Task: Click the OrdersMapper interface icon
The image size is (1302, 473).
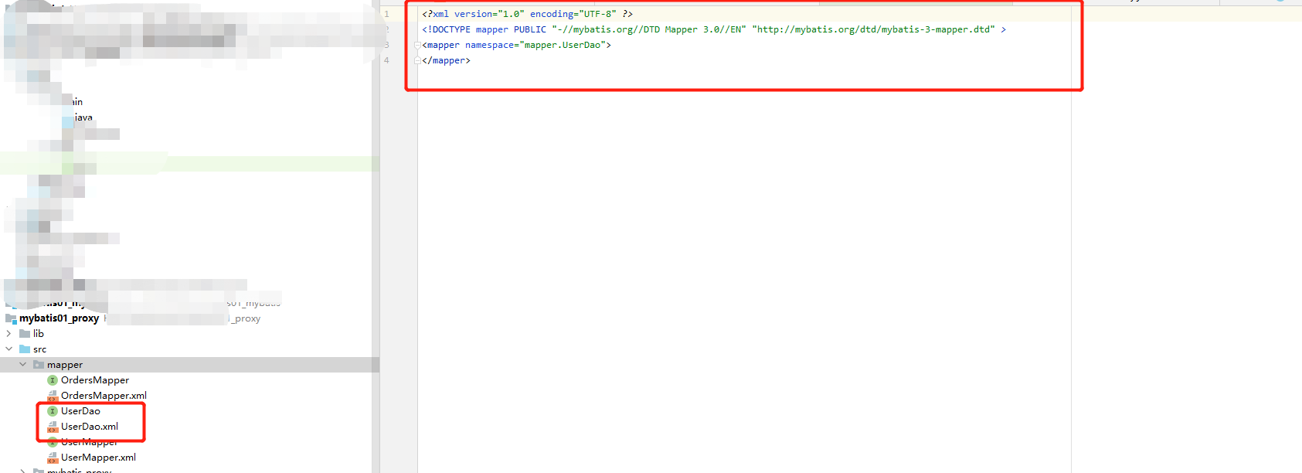Action: (53, 380)
